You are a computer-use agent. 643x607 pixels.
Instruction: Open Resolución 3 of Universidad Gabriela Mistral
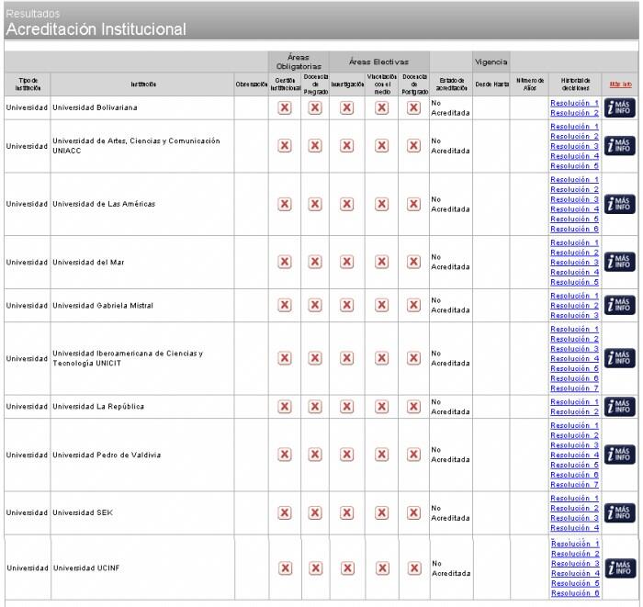click(574, 316)
